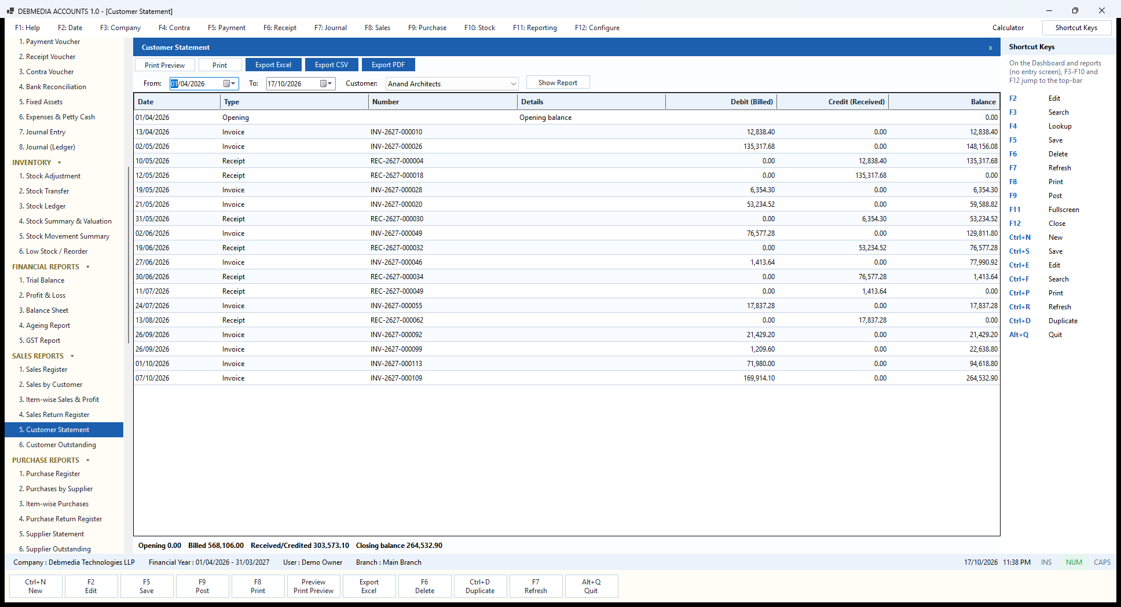1121x607 pixels.
Task: Click the Show Report button
Action: 558,83
